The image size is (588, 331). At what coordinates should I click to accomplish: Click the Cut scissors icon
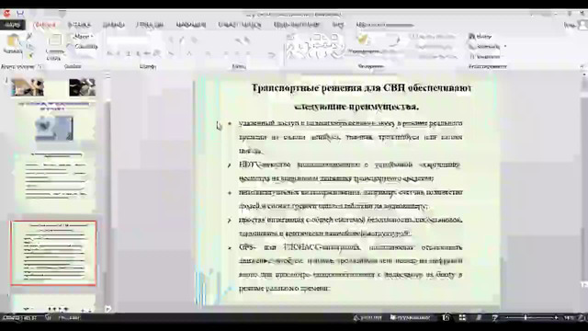coord(29,37)
